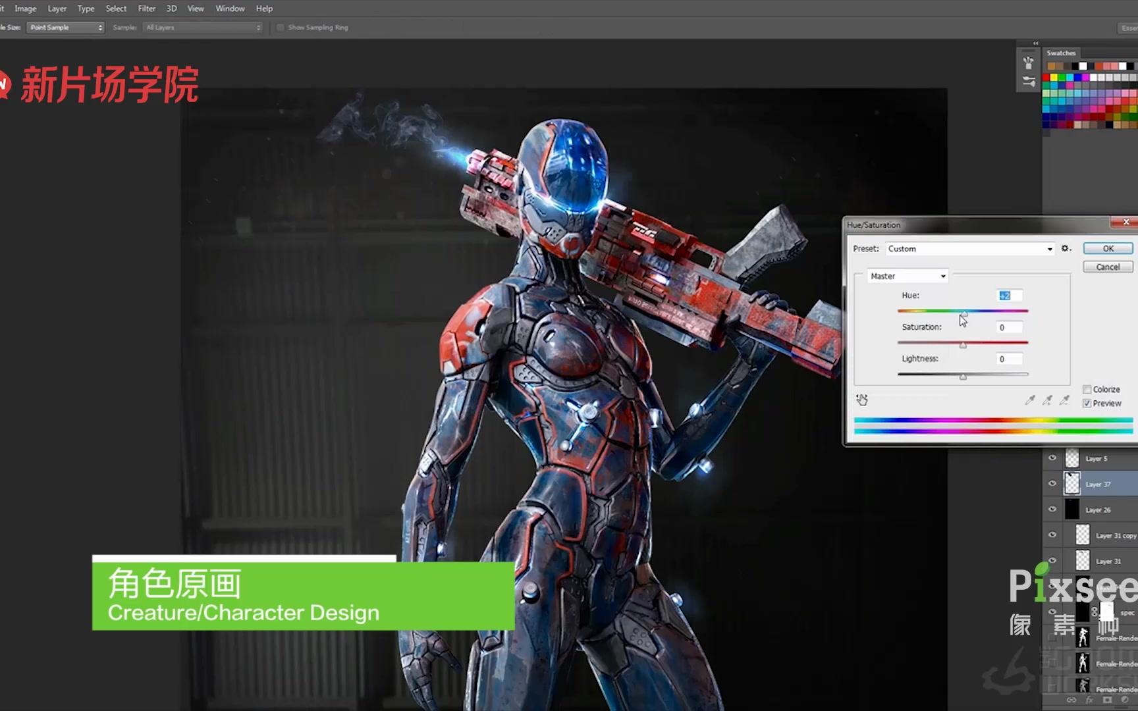Open the Sample All Layers dropdown
Screen dimensions: 1138x711
click(x=203, y=28)
